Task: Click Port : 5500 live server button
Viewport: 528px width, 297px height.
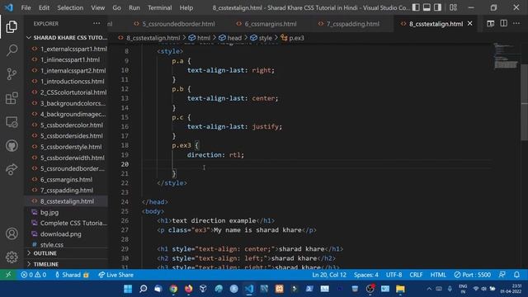Action: click(x=472, y=275)
